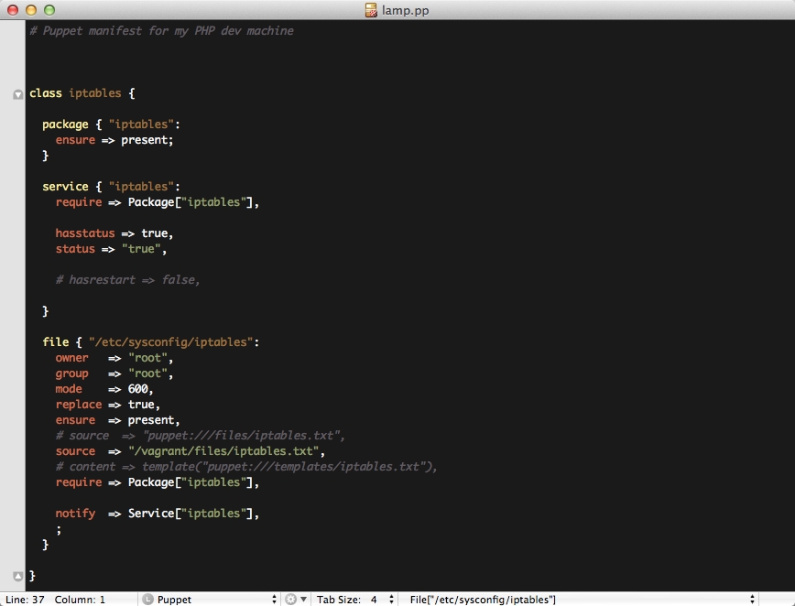Click the Line: 37 Column: 1 indicator
Image resolution: width=795 pixels, height=606 pixels.
point(55,600)
